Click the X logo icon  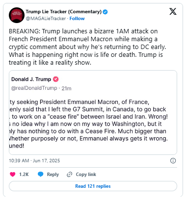[173, 11]
